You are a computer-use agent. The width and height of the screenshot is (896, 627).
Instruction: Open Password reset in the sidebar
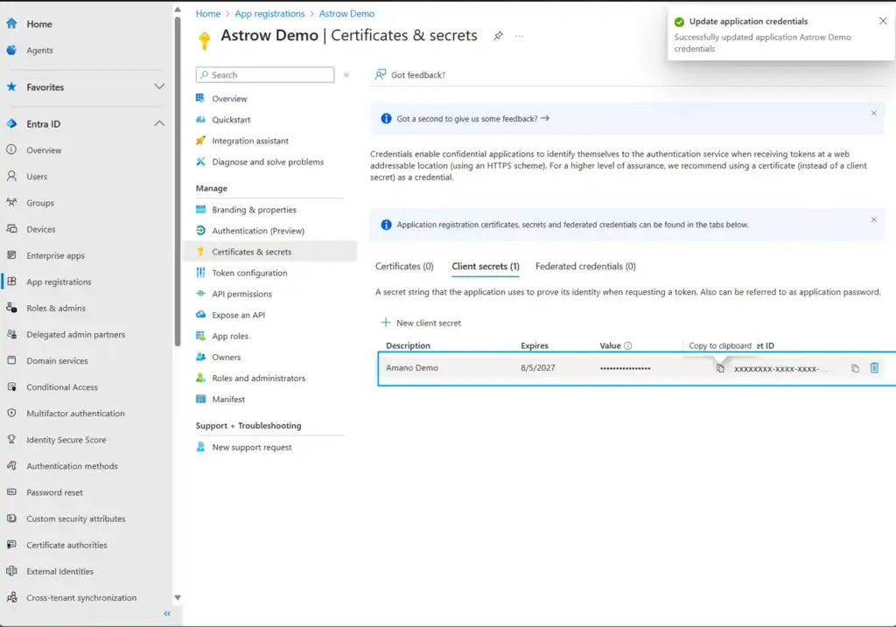click(54, 492)
